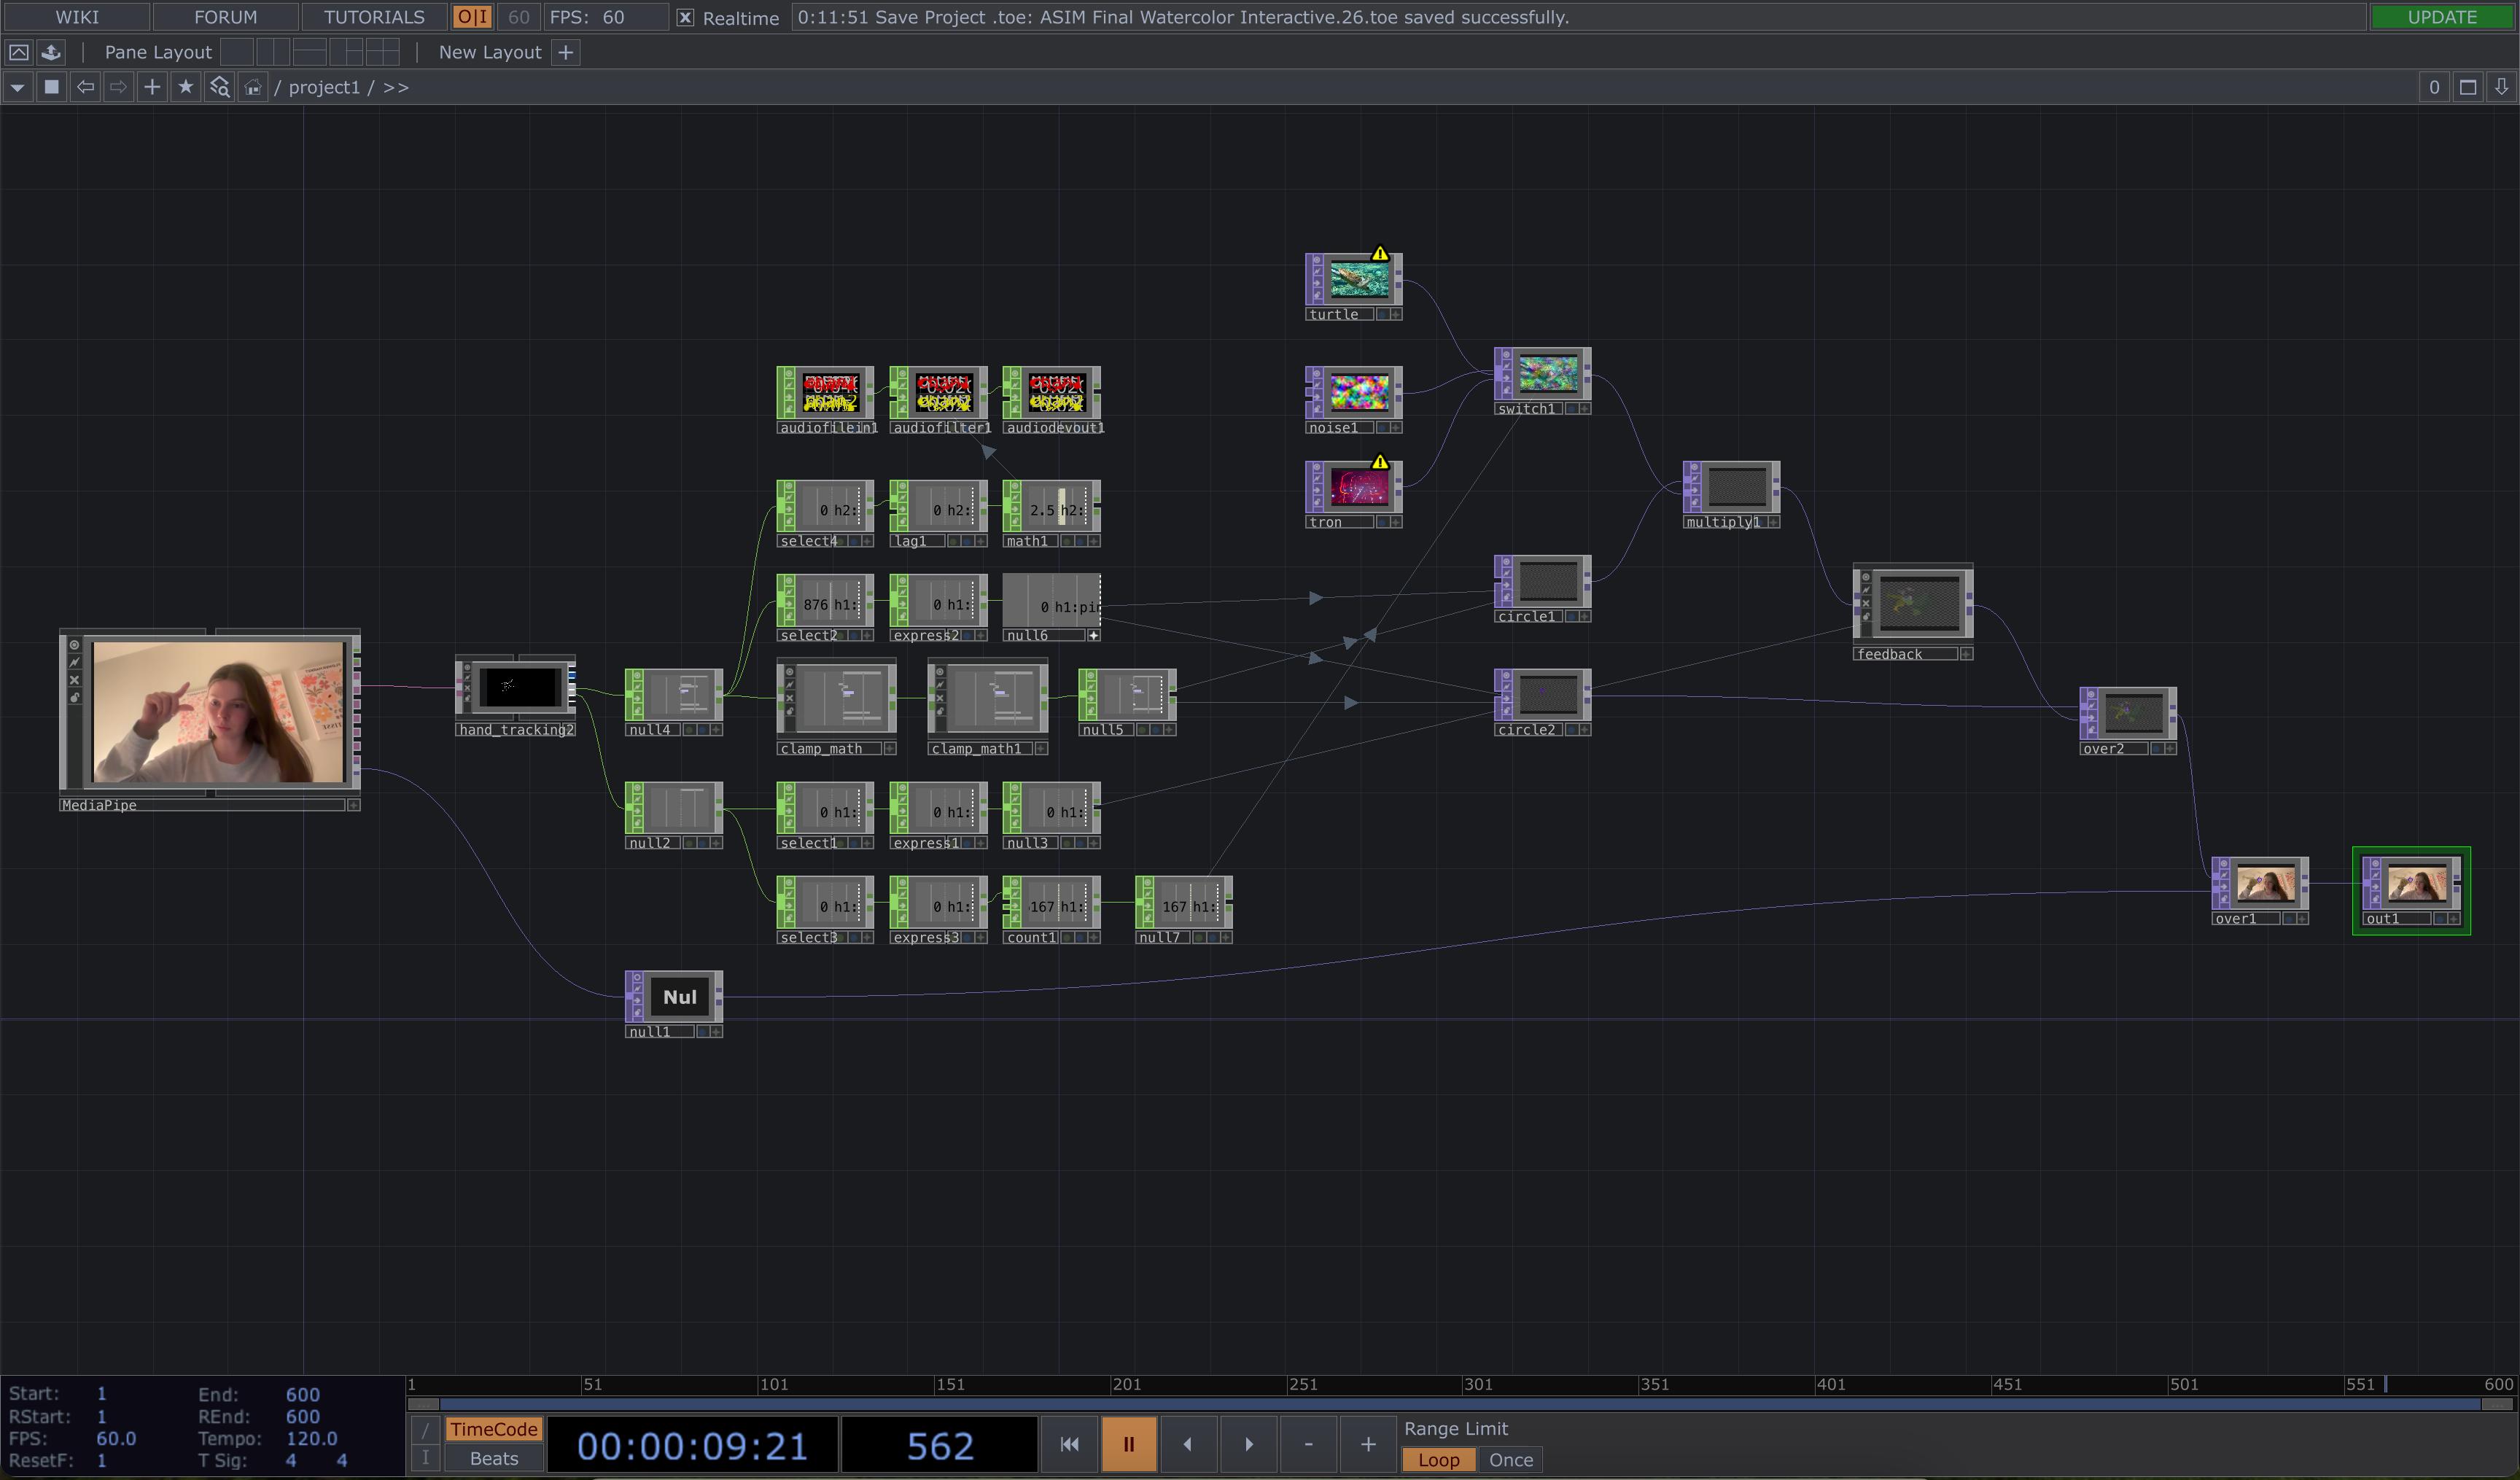The image size is (2520, 1480).
Task: Switch time display to Beats
Action: click(494, 1458)
